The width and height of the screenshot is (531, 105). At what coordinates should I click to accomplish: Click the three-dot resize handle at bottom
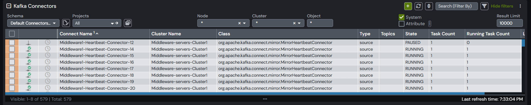click(x=265, y=99)
